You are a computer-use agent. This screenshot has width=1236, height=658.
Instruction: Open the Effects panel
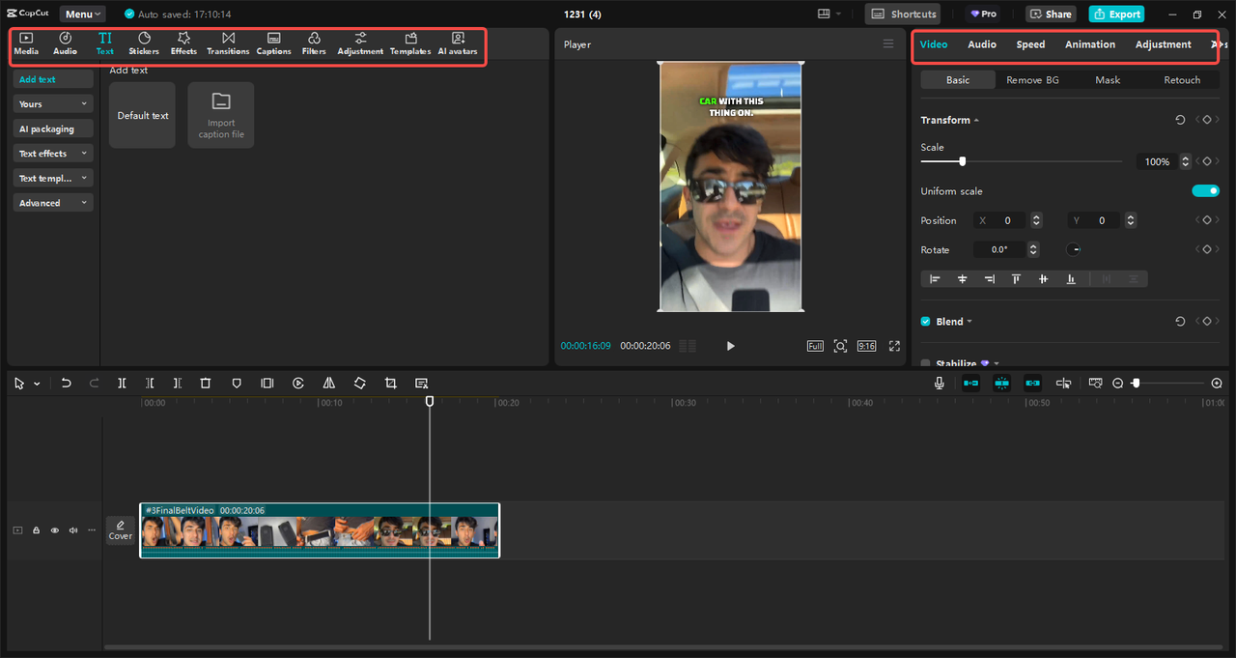point(183,43)
